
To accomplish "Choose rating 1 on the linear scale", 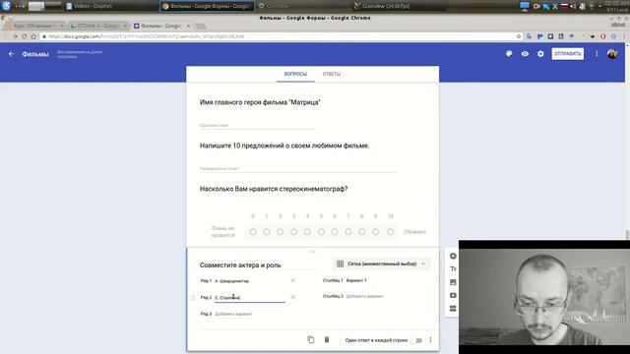I will 267,232.
